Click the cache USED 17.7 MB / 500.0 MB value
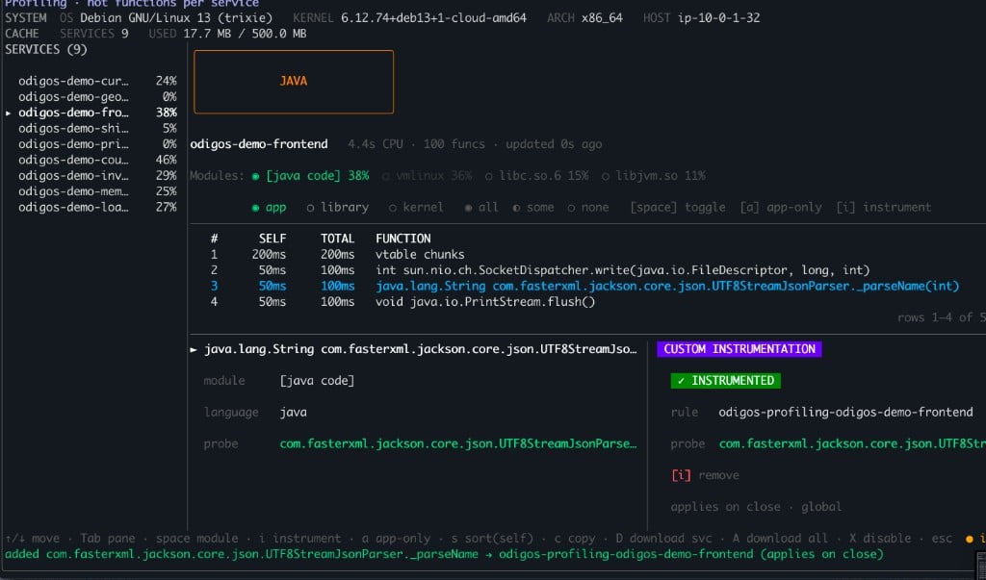 [x=245, y=34]
